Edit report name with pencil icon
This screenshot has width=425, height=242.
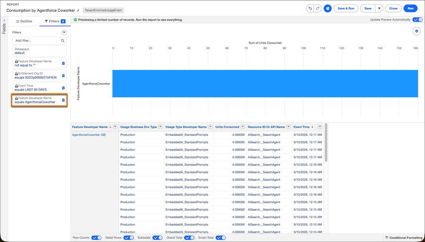click(x=78, y=10)
